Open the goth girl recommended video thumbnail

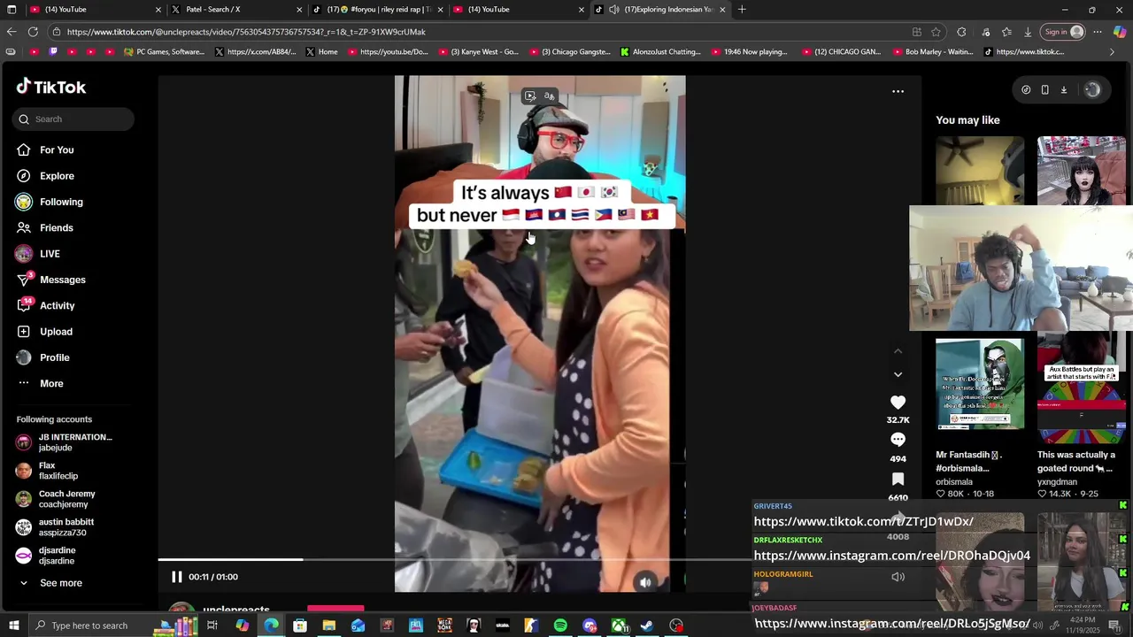point(1082,170)
